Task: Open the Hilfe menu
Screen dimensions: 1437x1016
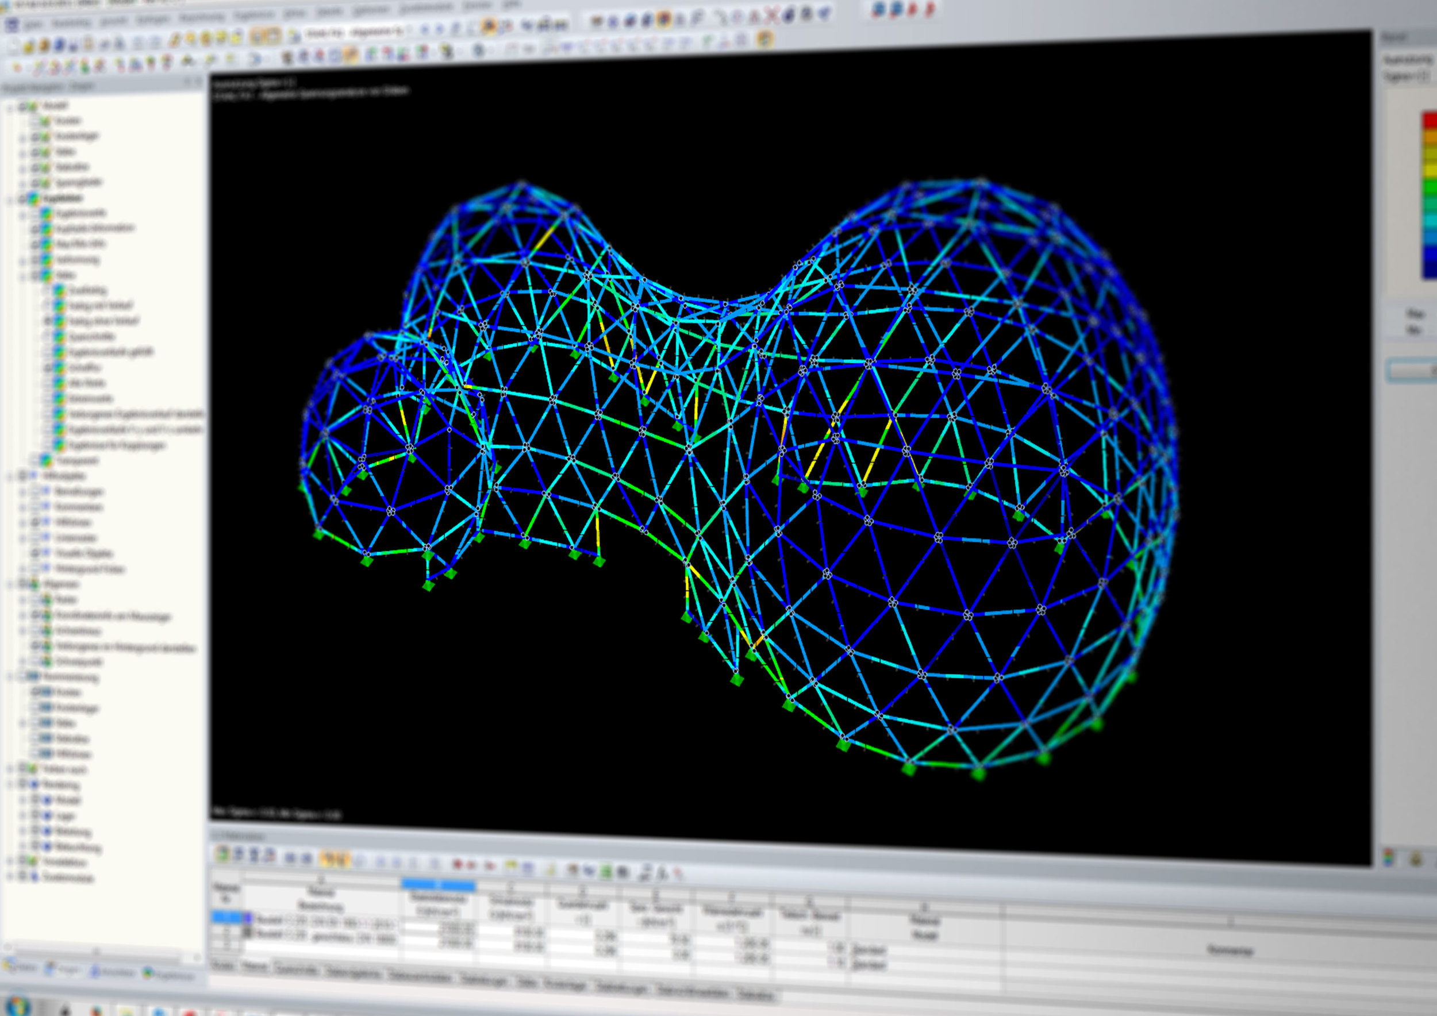Action: pos(512,5)
